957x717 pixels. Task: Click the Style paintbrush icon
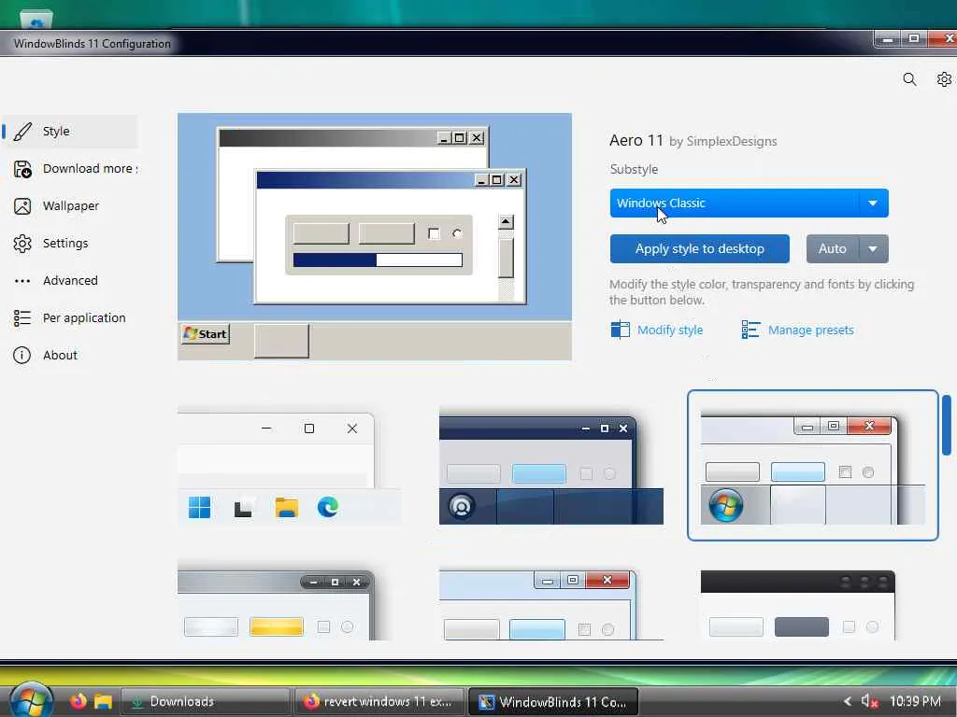click(22, 132)
